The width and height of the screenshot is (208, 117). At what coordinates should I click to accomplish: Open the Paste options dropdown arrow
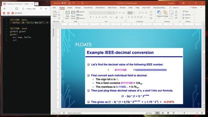point(55,18)
